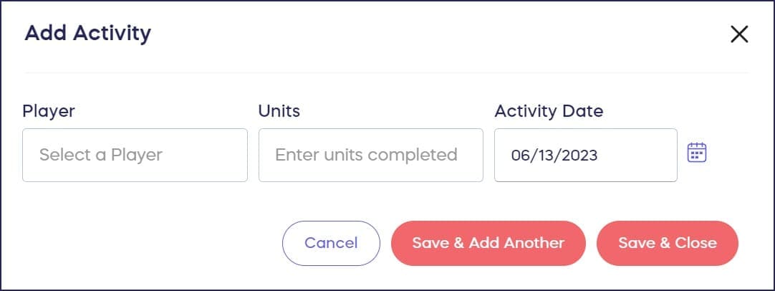Click the Add Activity dialog title
The image size is (775, 291).
pos(87,33)
